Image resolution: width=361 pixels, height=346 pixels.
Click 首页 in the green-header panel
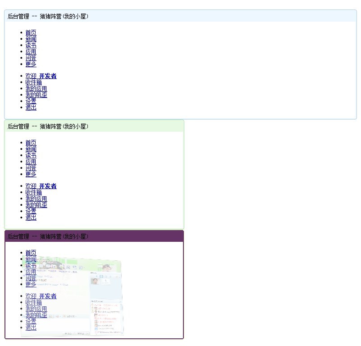coord(31,143)
